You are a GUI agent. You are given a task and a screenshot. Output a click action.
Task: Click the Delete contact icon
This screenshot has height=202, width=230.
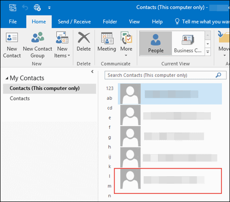pyautogui.click(x=84, y=38)
